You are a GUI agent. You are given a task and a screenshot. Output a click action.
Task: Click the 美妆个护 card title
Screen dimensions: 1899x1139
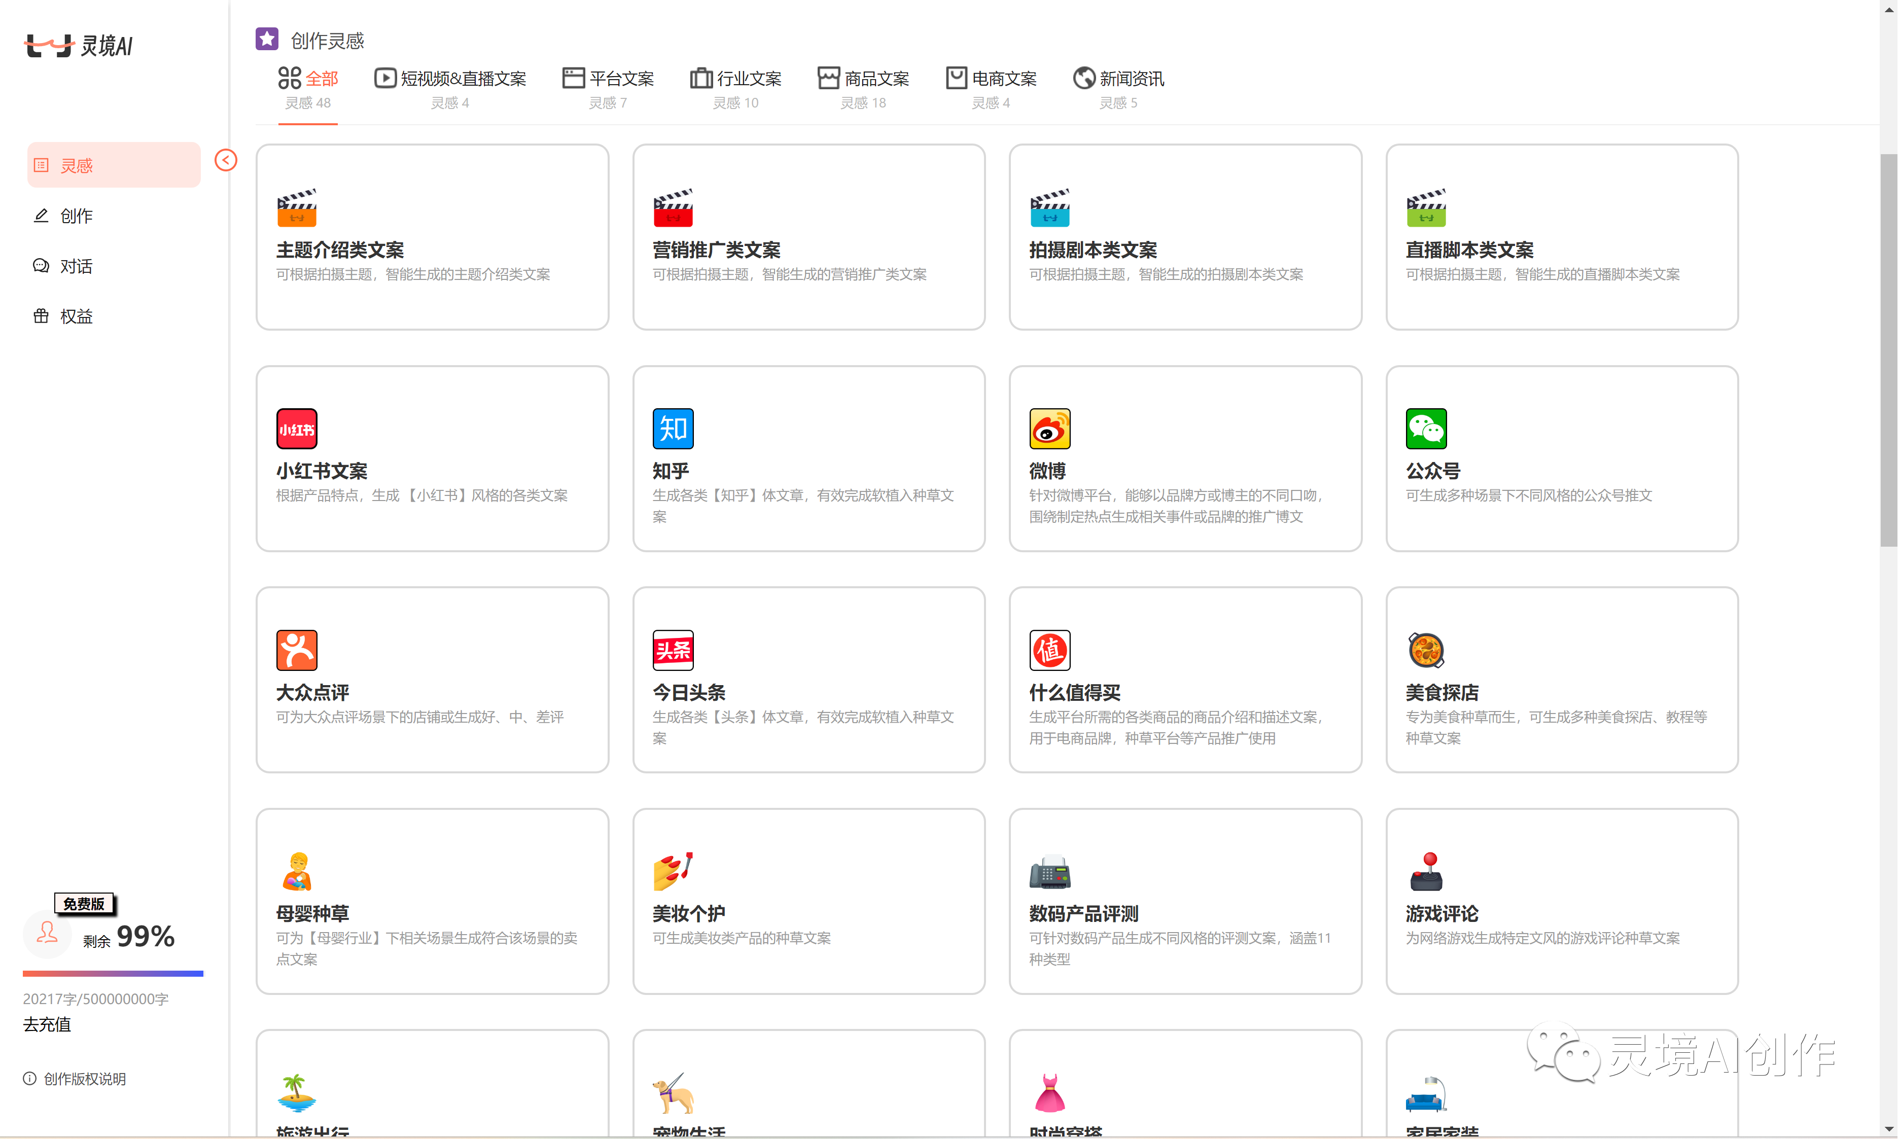point(688,913)
